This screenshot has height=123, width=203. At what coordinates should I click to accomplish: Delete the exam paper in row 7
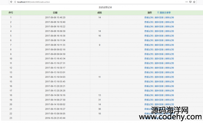tap(170, 45)
